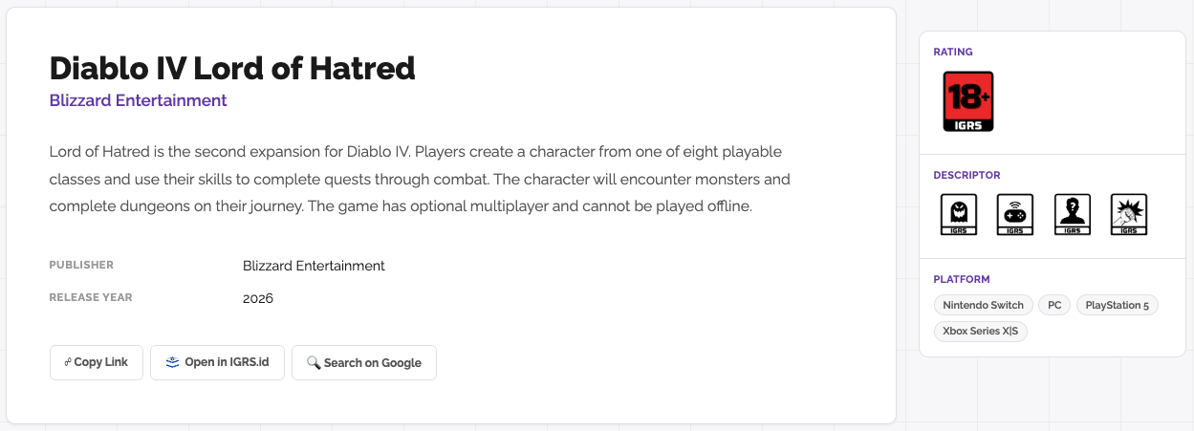Click the online gamepad descriptor icon
Screen dimensions: 1194x431
[x=1015, y=214]
